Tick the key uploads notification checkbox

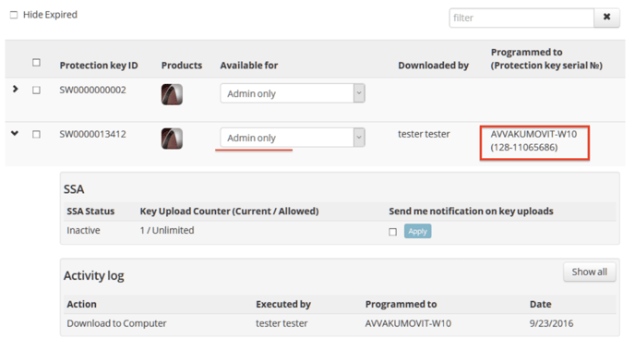click(393, 232)
